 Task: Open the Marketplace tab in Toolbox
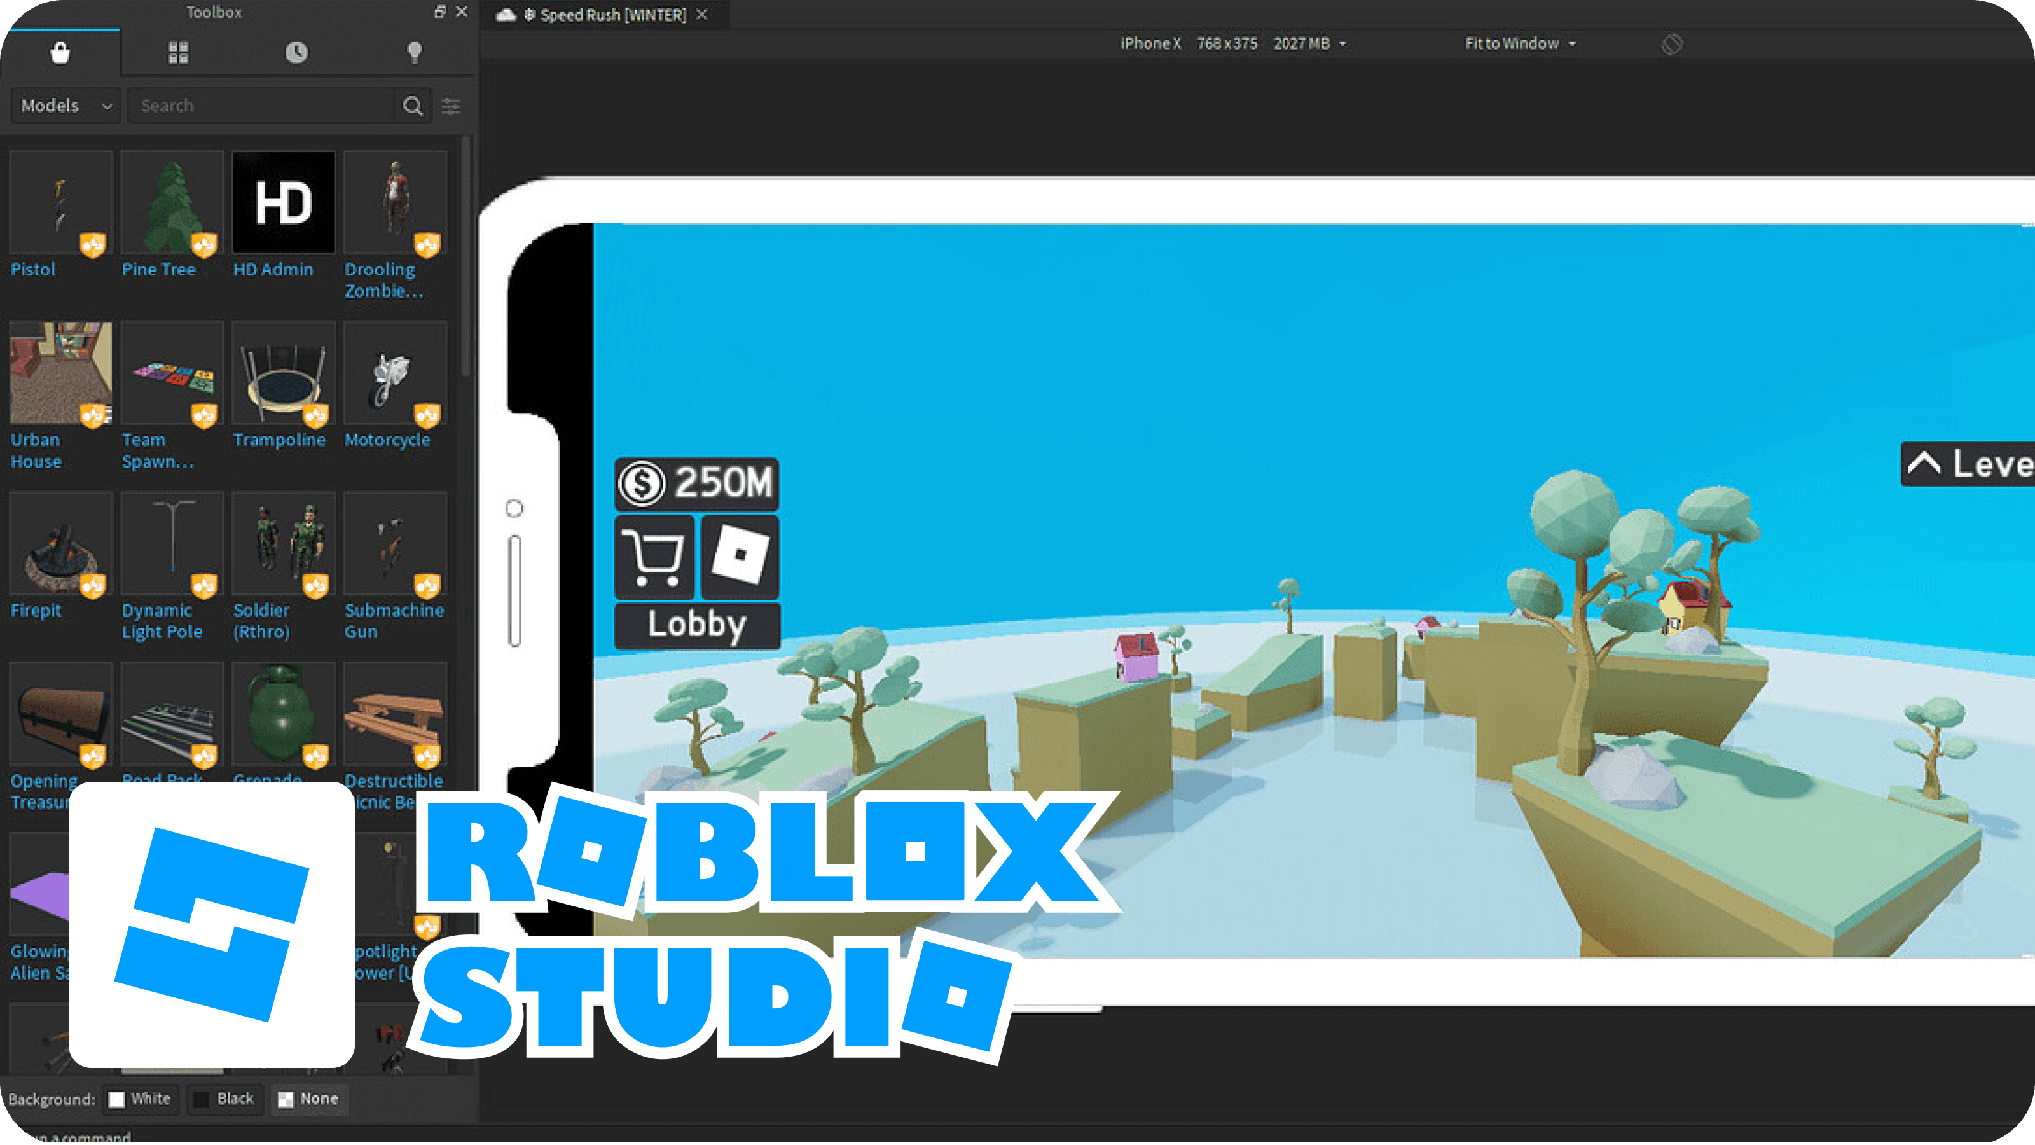[x=60, y=53]
